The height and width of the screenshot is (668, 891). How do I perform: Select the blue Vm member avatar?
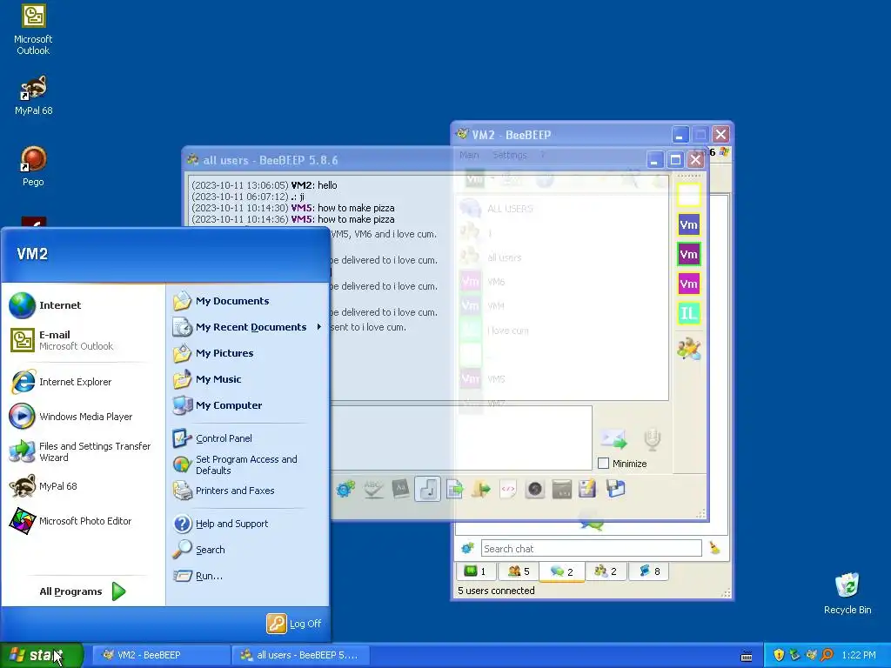pyautogui.click(x=689, y=224)
